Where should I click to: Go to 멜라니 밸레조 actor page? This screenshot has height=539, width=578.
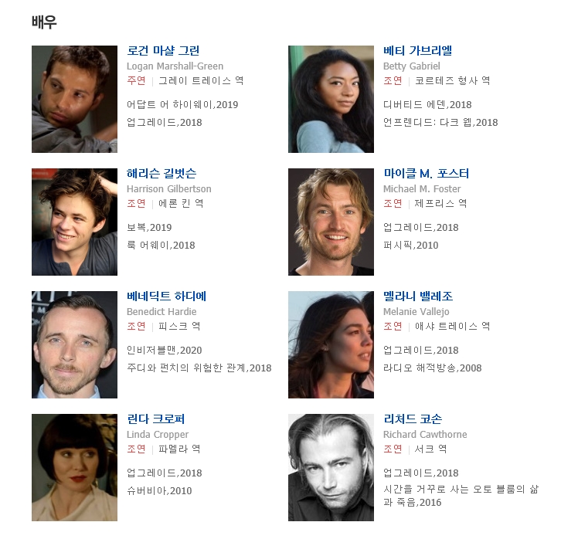[418, 296]
